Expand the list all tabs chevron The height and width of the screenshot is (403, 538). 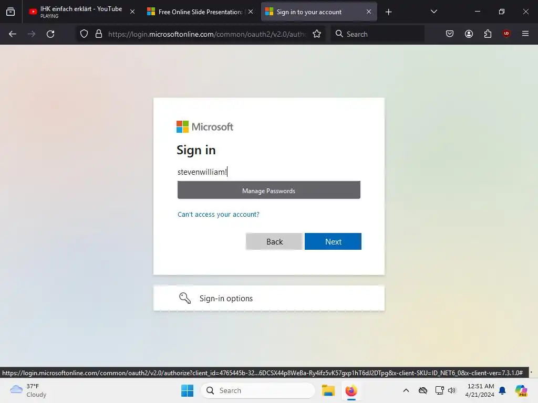(433, 12)
